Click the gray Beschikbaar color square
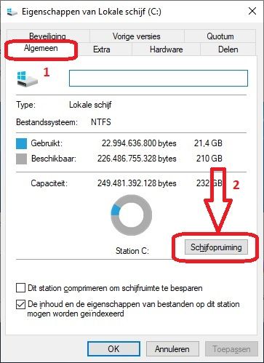The height and width of the screenshot is (363, 264). click(x=21, y=159)
